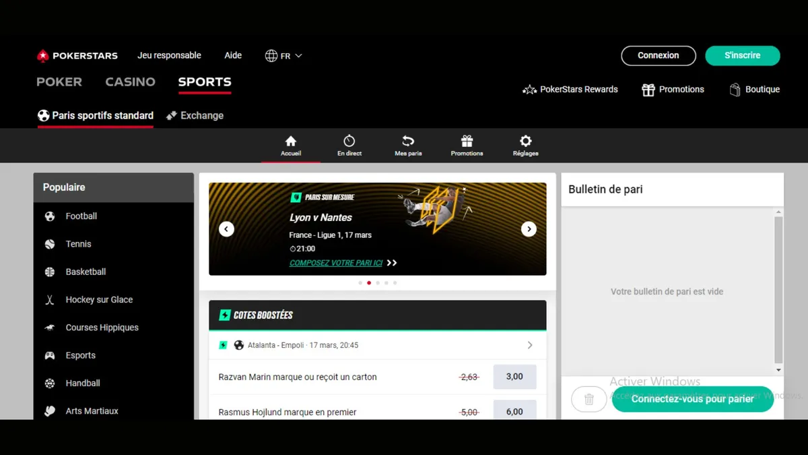Click the S'inscrire button
This screenshot has width=808, height=455.
[742, 56]
